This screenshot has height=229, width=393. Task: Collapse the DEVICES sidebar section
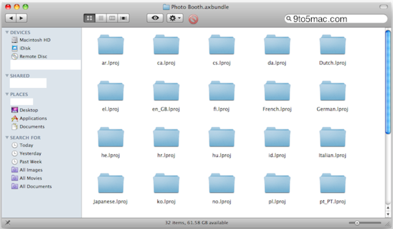pyautogui.click(x=7, y=32)
